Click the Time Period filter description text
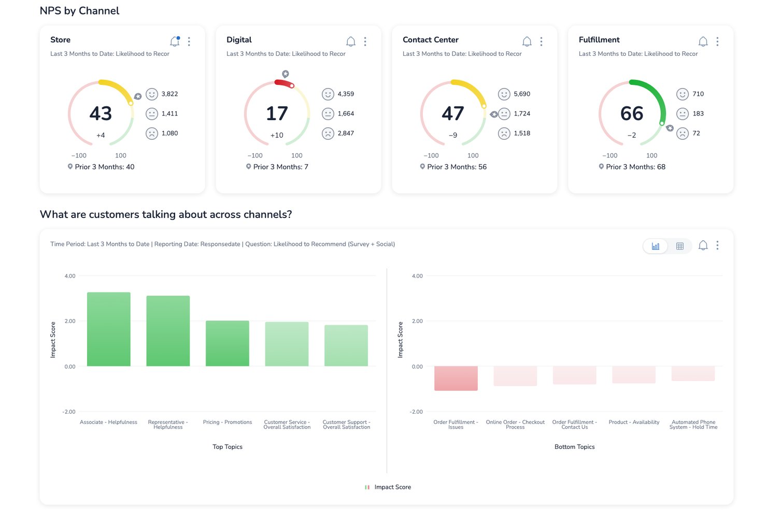767x511 pixels. [x=222, y=244]
